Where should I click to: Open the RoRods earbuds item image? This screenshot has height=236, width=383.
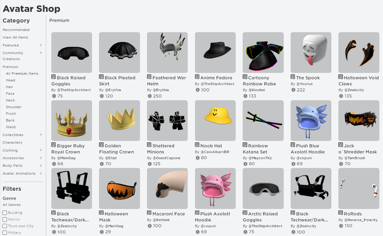click(x=359, y=188)
